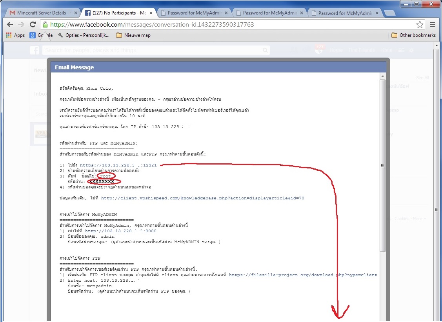Screen dimensions: 442x322
Task: Click the "See All" link behind dialog
Action: pyautogui.click(x=422, y=78)
